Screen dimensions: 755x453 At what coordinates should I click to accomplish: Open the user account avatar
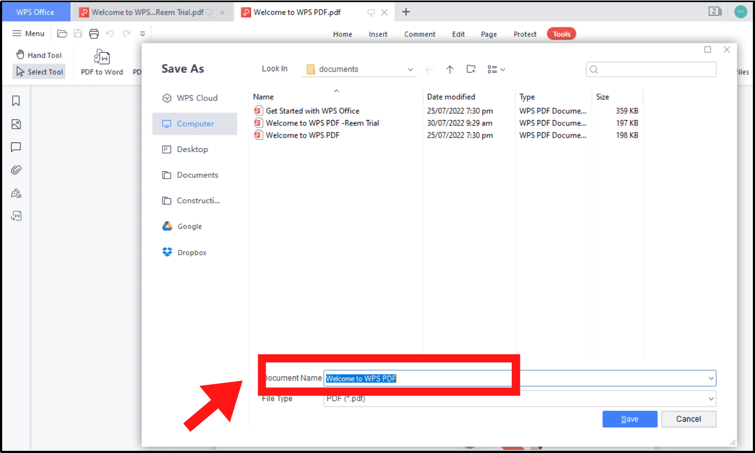tap(741, 11)
